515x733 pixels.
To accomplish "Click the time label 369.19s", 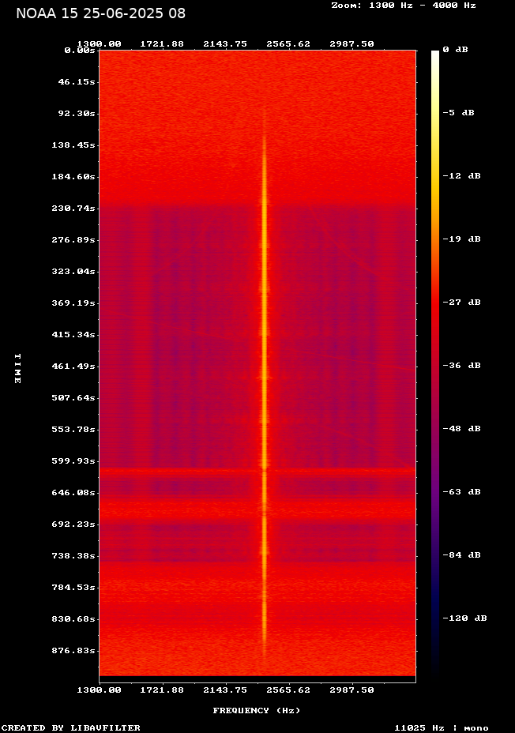I will click(x=73, y=303).
